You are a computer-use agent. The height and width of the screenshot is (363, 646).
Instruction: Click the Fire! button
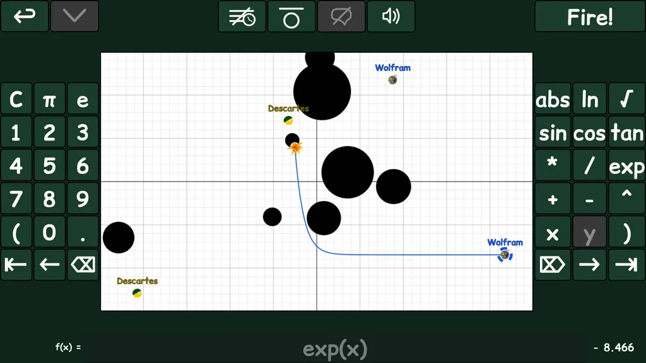(590, 16)
